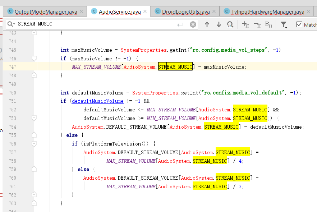Close the TvInputHardwareManager.java tab
Viewport: 317px width, 212px height.
308,11
